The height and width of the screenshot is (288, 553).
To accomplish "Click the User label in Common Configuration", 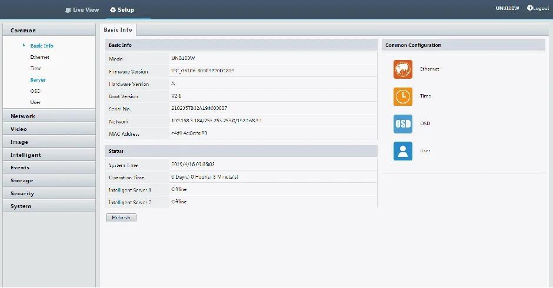I will tap(425, 150).
